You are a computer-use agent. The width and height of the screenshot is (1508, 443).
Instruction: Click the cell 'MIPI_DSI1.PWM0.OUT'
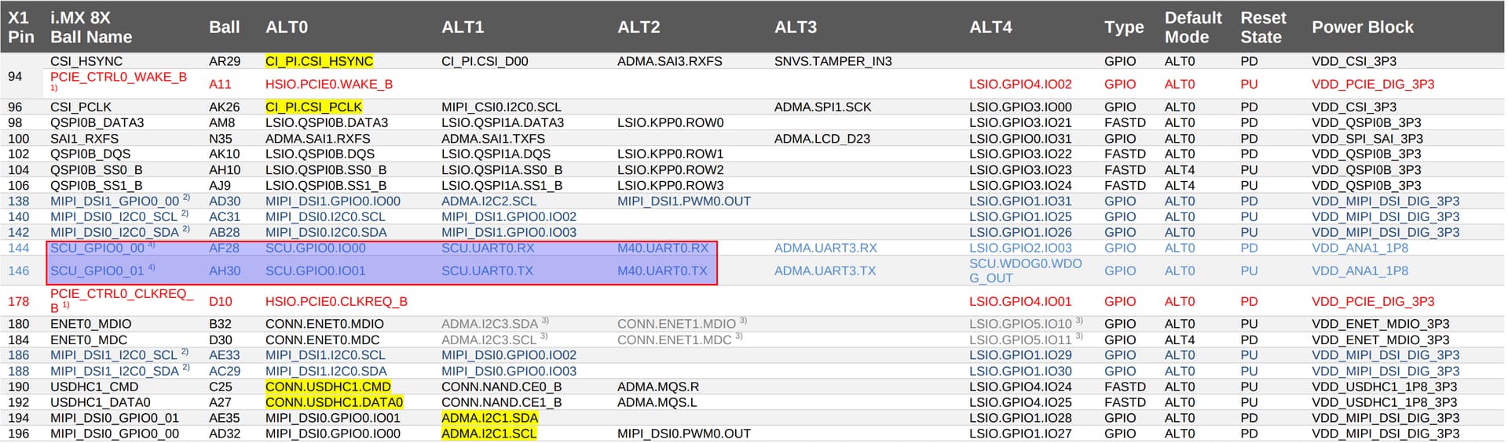click(683, 201)
